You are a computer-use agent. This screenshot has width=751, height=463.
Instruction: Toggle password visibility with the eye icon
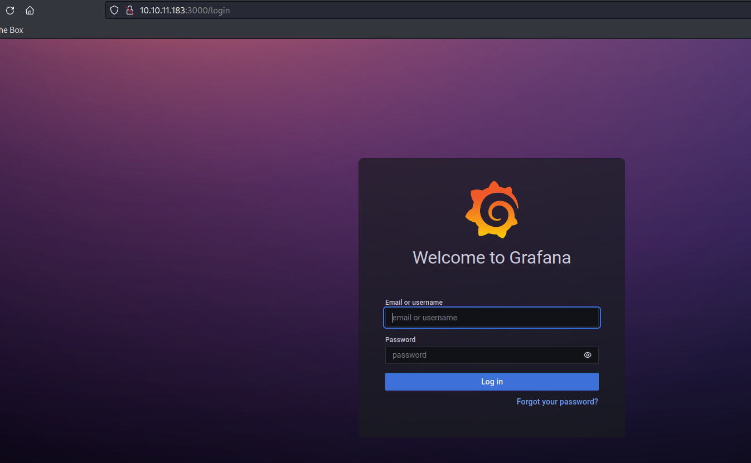588,355
